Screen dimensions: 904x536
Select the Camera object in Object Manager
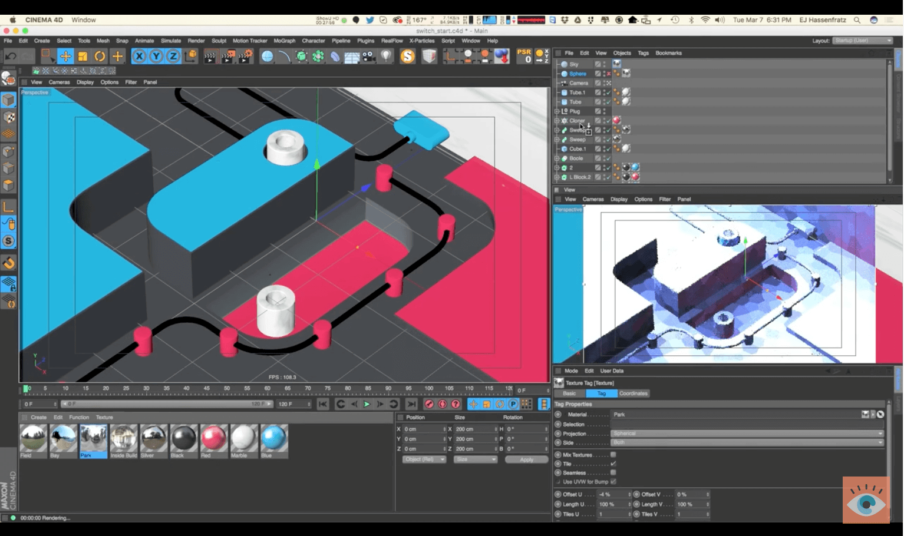pos(578,83)
